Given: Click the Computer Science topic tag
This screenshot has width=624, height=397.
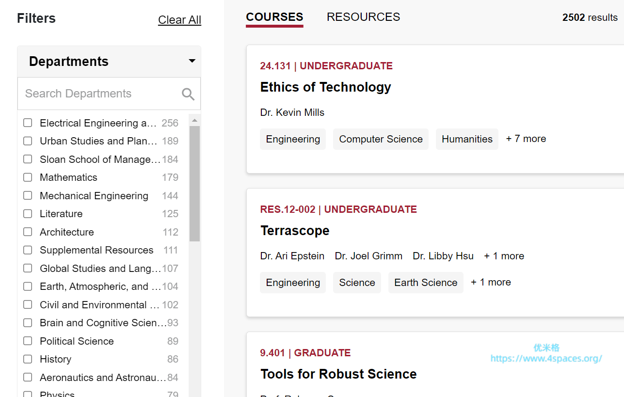Looking at the screenshot, I should 381,139.
